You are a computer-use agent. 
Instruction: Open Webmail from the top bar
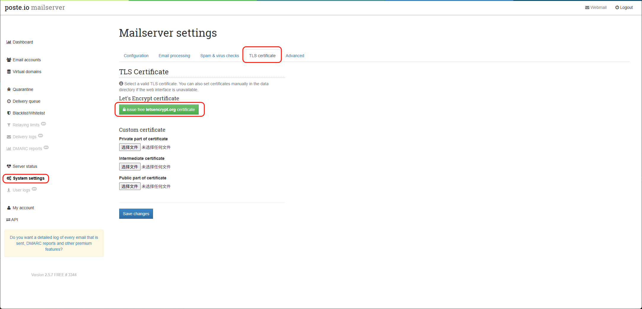click(595, 7)
